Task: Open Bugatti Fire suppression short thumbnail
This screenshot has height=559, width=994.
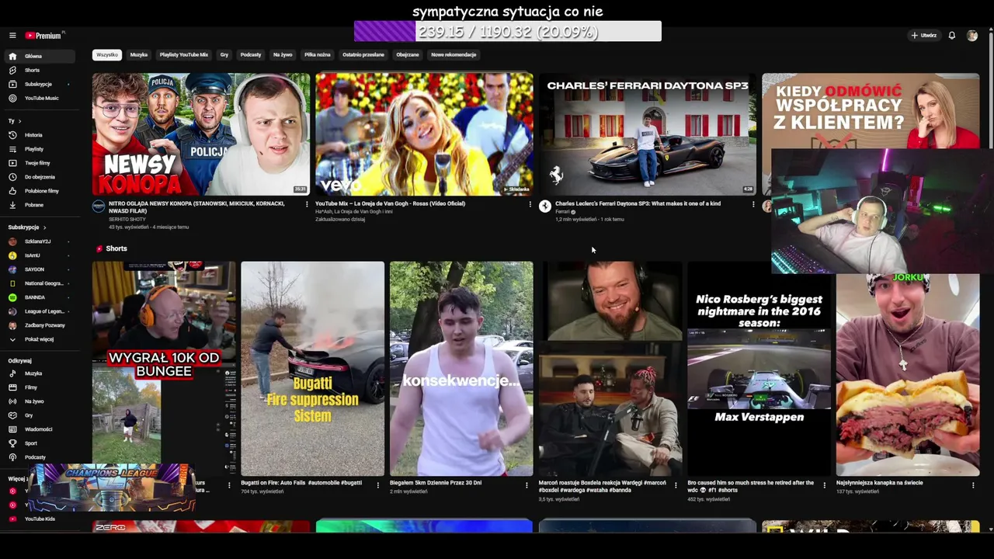Action: 312,368
